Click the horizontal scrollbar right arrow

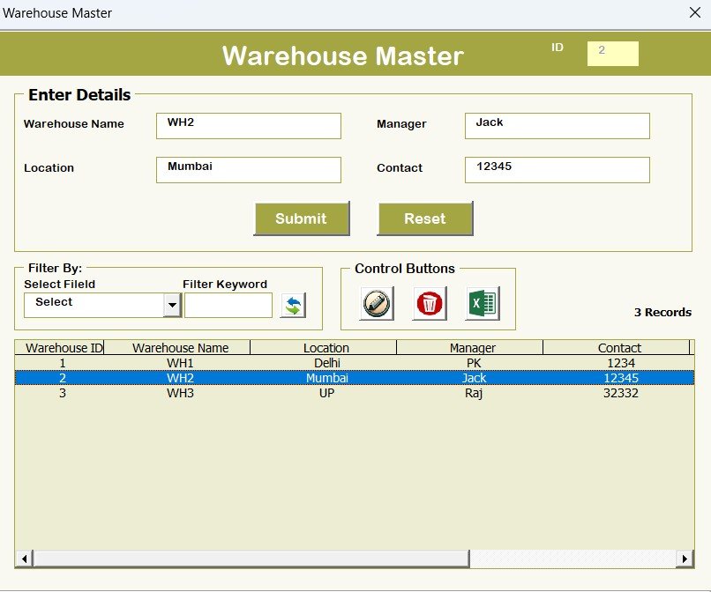point(684,559)
